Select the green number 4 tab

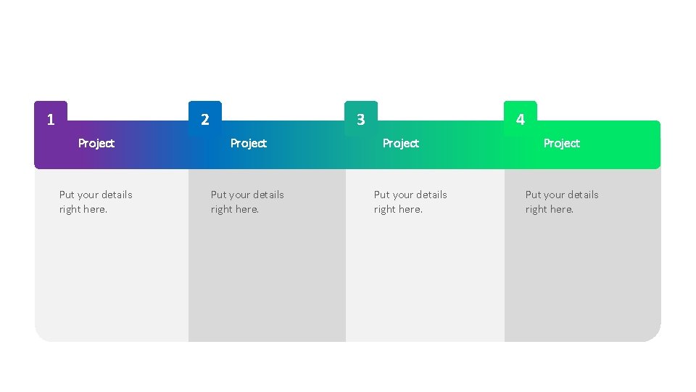[521, 118]
